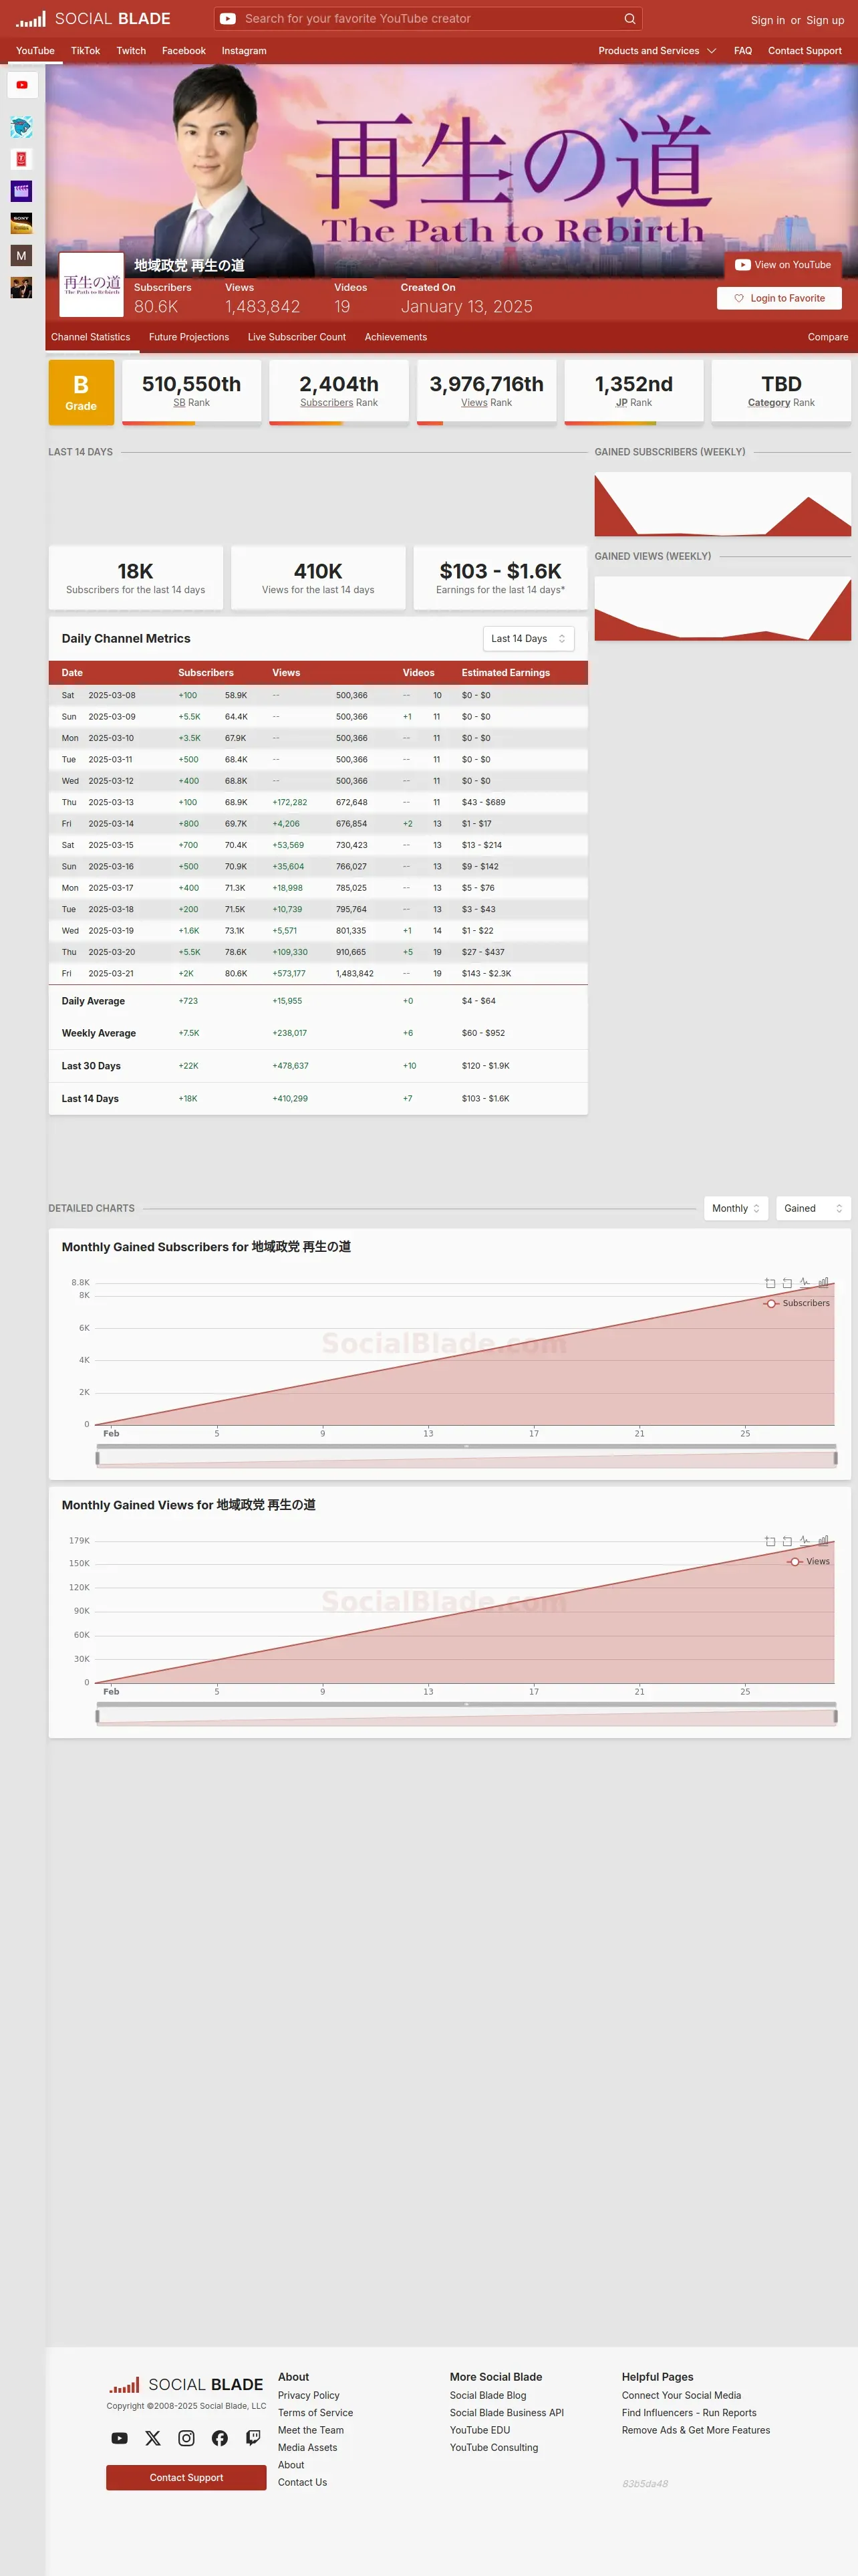Click the Estimated Earnings column header
This screenshot has height=2576, width=858.
pos(505,673)
